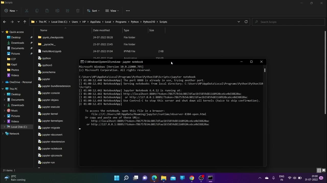Open the View dropdown menu

112,11
